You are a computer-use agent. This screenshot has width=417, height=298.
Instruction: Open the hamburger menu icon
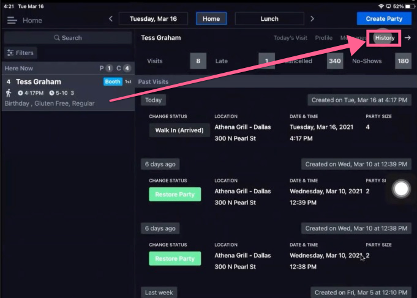(12, 20)
